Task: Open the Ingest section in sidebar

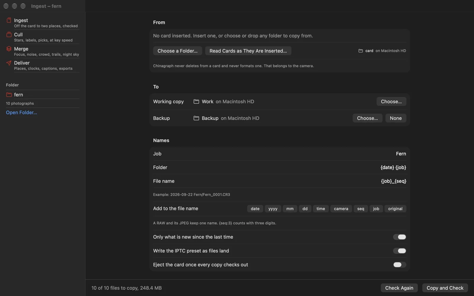Action: [x=43, y=23]
